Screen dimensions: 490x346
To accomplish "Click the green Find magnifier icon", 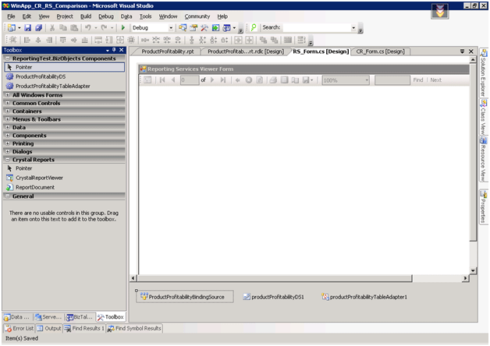I will [254, 28].
